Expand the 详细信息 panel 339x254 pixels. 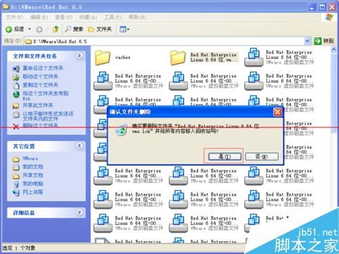click(x=79, y=213)
